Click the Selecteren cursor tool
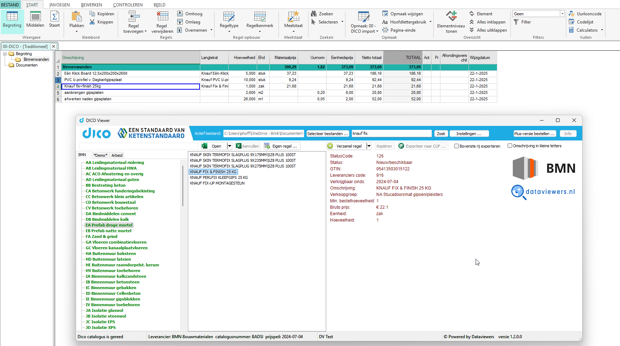Screen dimensions: 620x346 [314, 22]
